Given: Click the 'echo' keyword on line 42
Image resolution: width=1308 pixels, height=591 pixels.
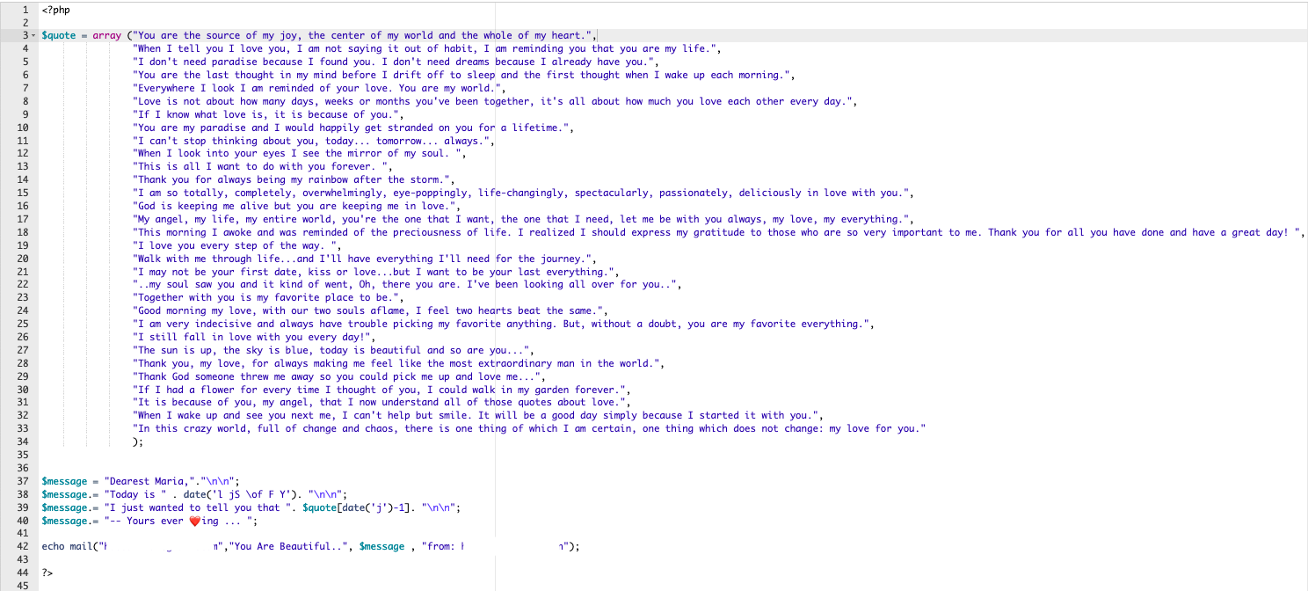Looking at the screenshot, I should (53, 546).
